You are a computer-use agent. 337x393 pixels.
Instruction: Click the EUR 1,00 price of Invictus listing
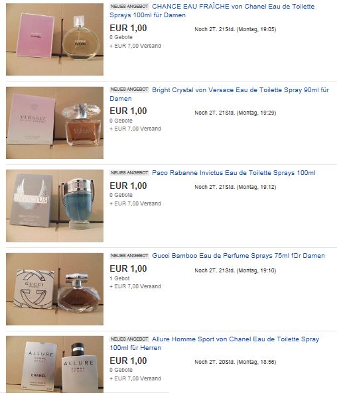point(128,186)
